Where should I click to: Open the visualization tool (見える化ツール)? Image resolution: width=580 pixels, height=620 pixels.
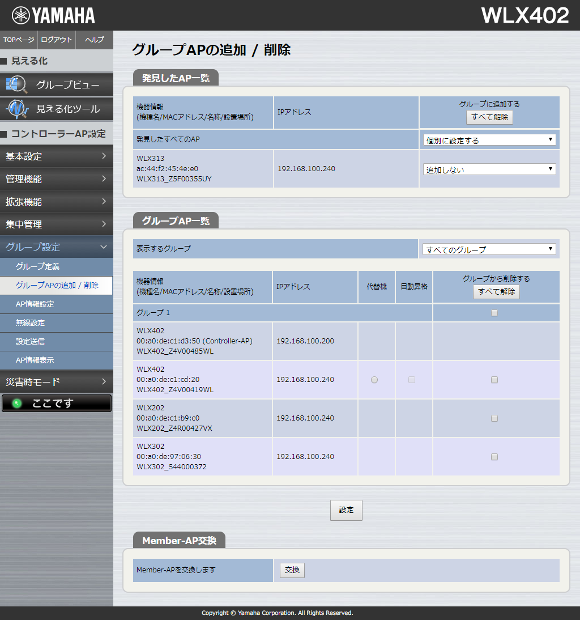point(57,108)
